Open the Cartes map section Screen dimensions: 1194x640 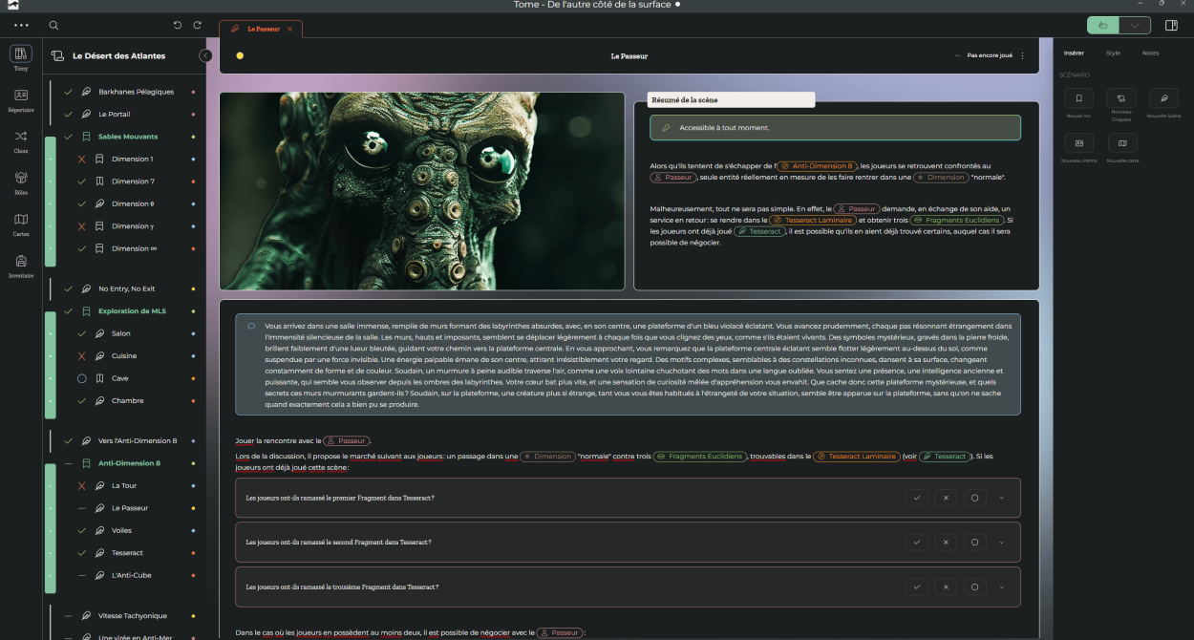point(21,223)
